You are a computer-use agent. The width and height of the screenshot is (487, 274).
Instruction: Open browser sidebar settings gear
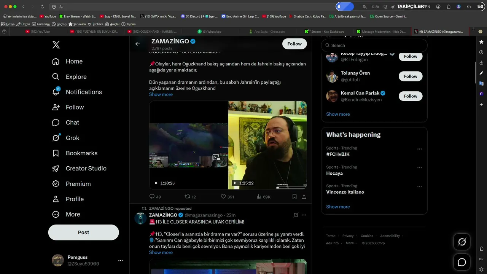481,269
